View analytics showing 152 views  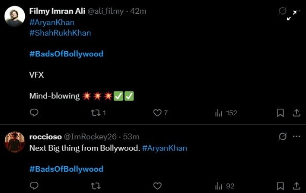[x=226, y=113]
